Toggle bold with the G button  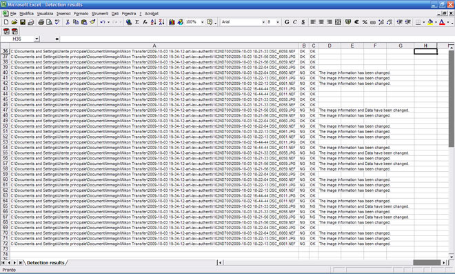(x=287, y=22)
